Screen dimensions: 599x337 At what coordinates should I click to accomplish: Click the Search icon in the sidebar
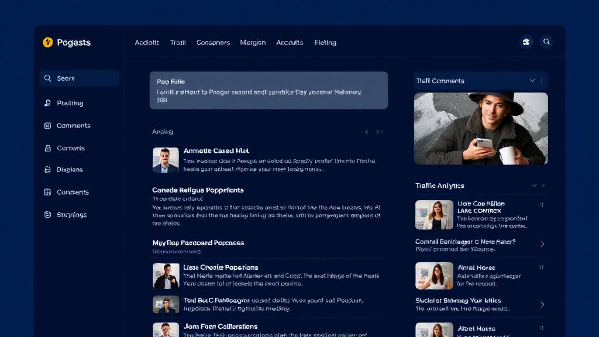[48, 78]
